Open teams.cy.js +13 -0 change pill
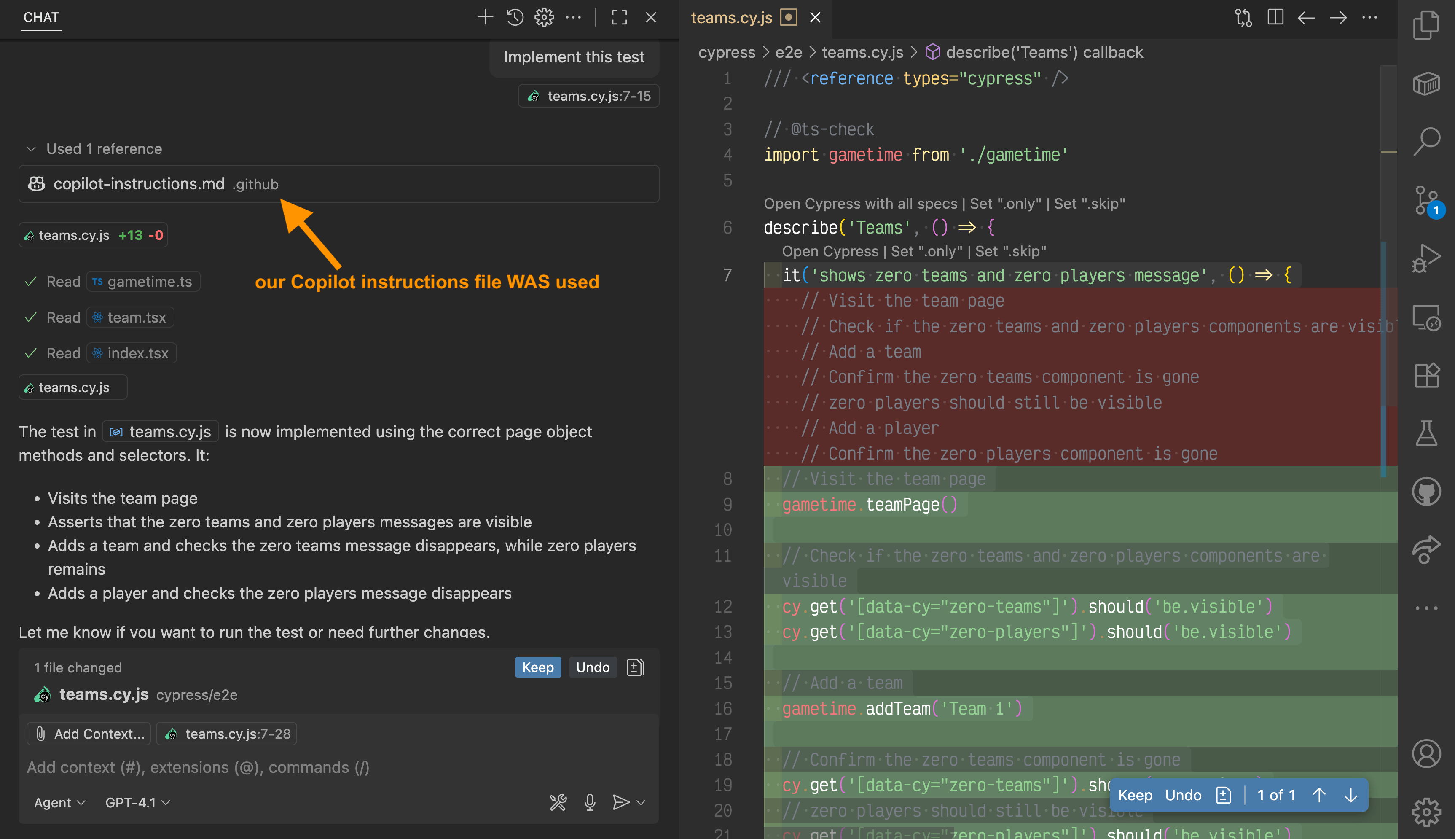The image size is (1455, 839). click(x=93, y=235)
